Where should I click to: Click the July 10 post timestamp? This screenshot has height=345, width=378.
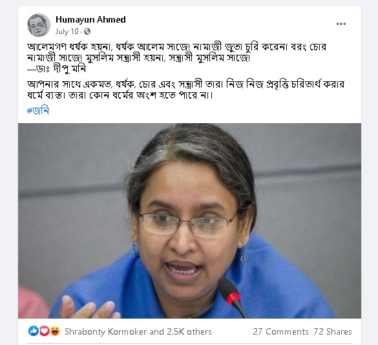pos(67,32)
